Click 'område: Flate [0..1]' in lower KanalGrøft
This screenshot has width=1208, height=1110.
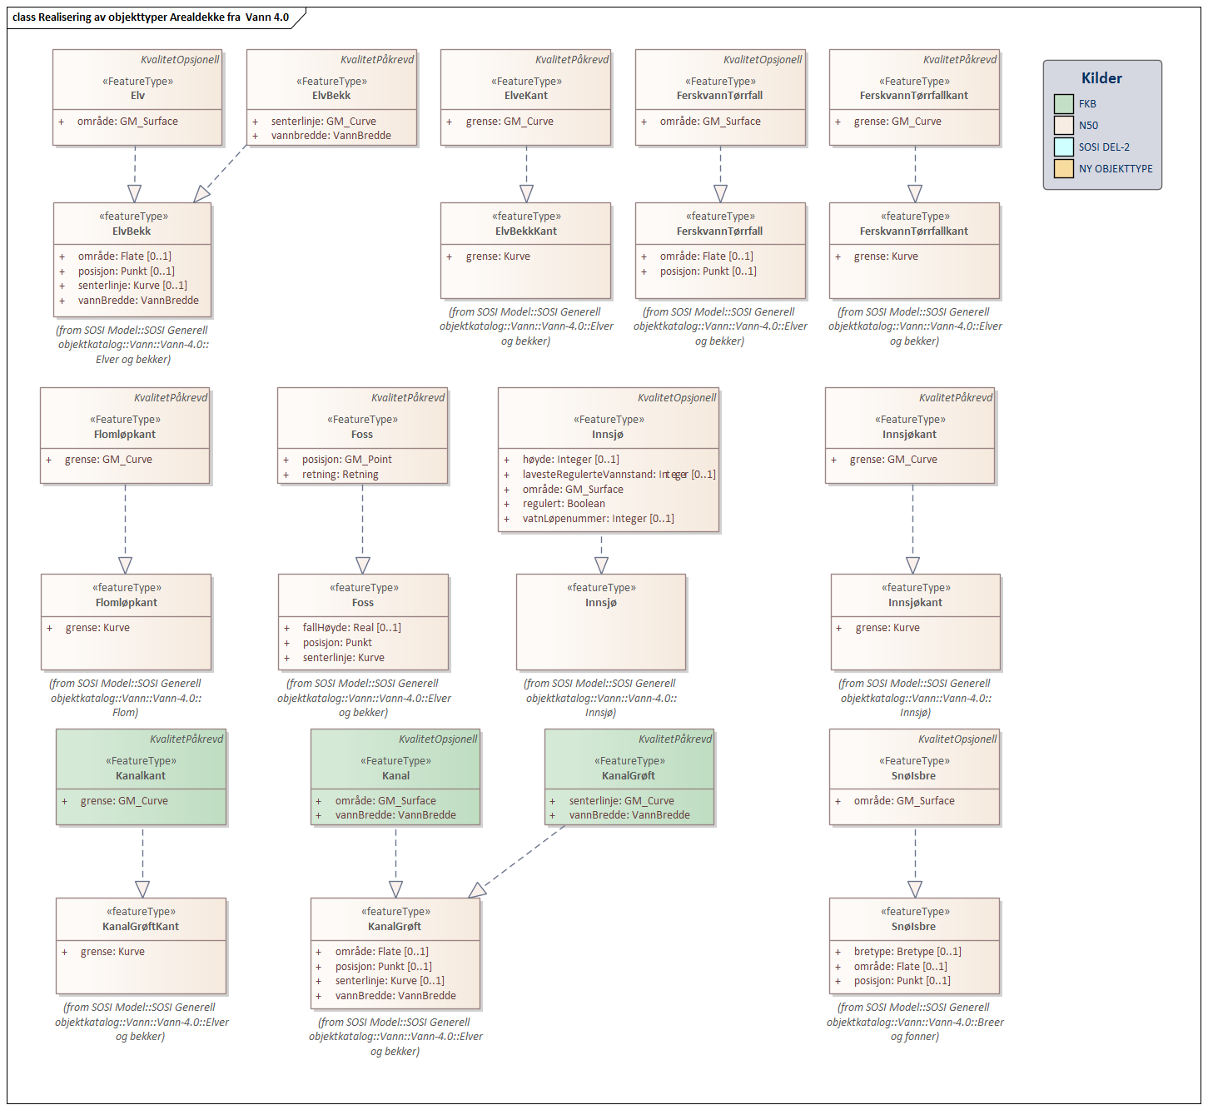[382, 952]
